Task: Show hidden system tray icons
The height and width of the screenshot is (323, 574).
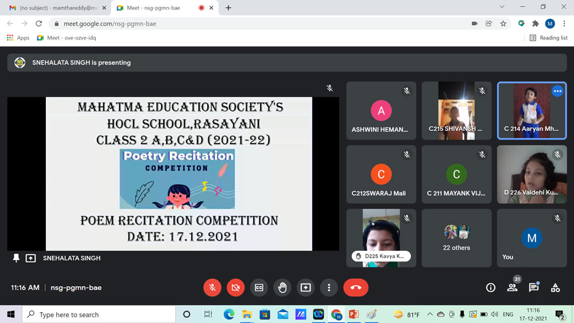Action: pyautogui.click(x=430, y=314)
